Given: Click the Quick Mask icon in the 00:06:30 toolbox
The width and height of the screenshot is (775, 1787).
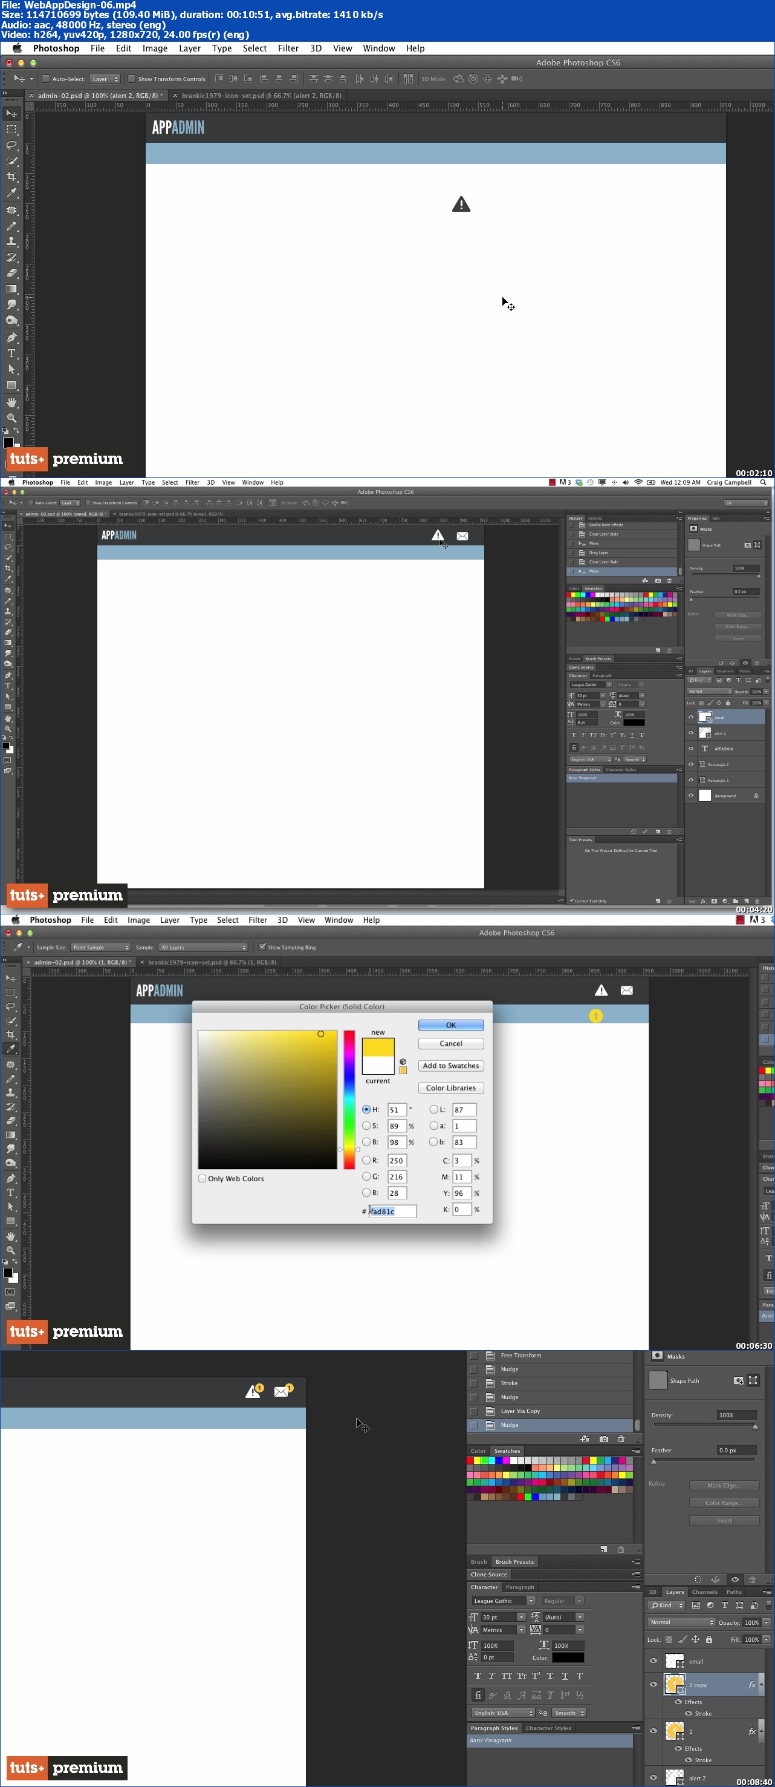Looking at the screenshot, I should 10,1292.
